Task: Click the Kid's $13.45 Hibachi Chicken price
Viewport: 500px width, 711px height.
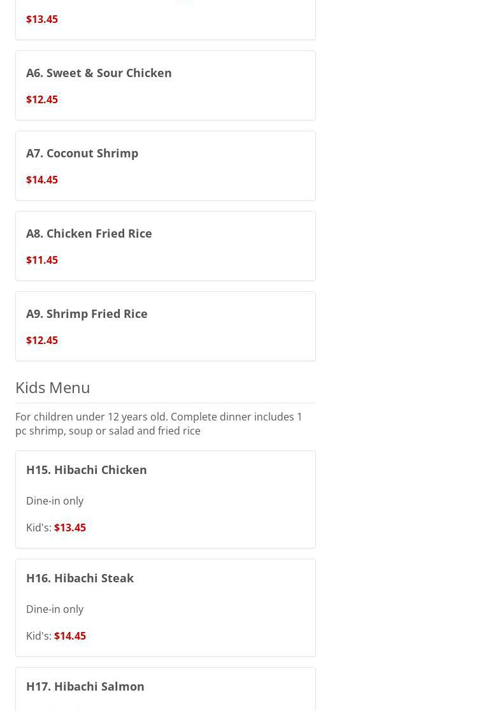Action: pyautogui.click(x=70, y=528)
